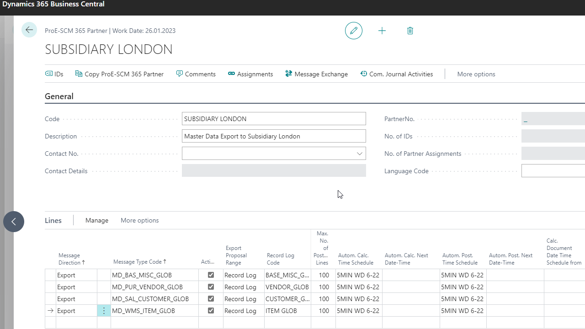The height and width of the screenshot is (329, 585).
Task: Open Manage menu in Lines
Action: pos(97,220)
